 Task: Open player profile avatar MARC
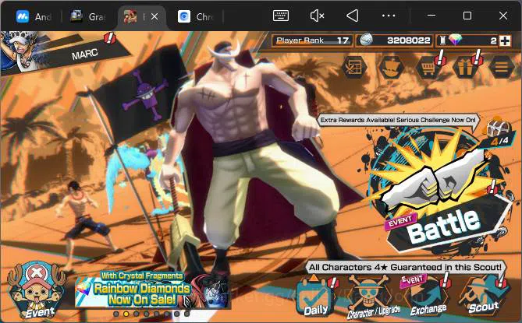coord(22,51)
